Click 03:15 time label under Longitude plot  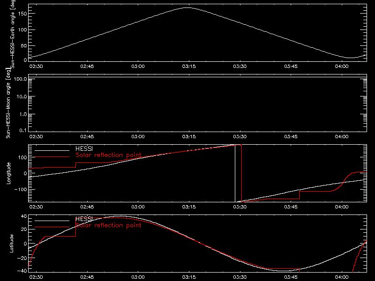click(189, 207)
